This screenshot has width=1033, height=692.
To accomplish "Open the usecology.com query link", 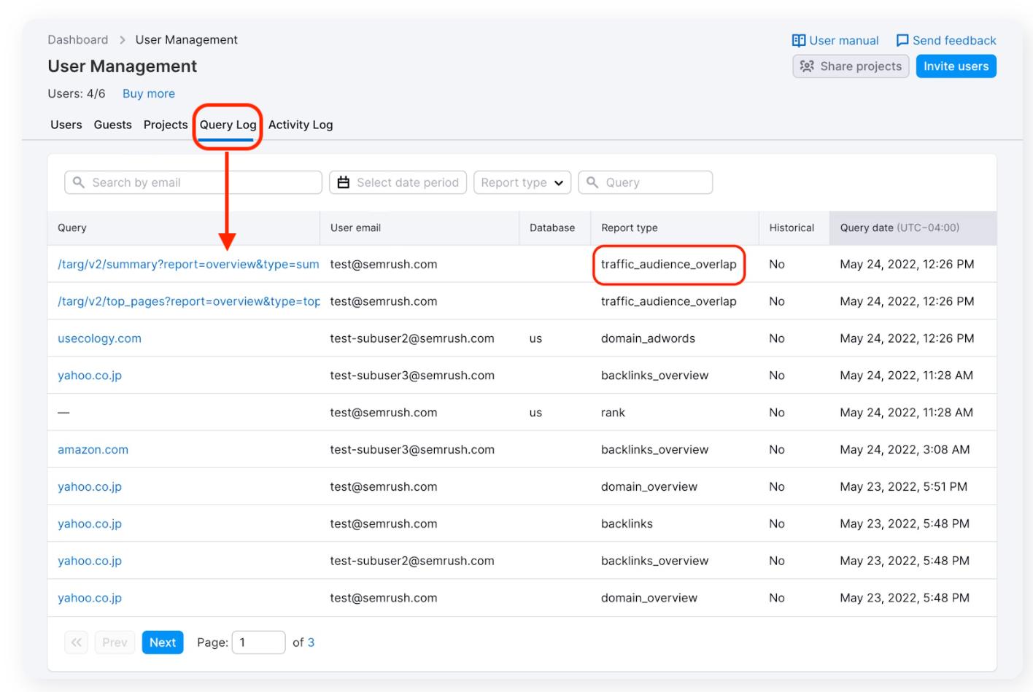I will point(99,338).
